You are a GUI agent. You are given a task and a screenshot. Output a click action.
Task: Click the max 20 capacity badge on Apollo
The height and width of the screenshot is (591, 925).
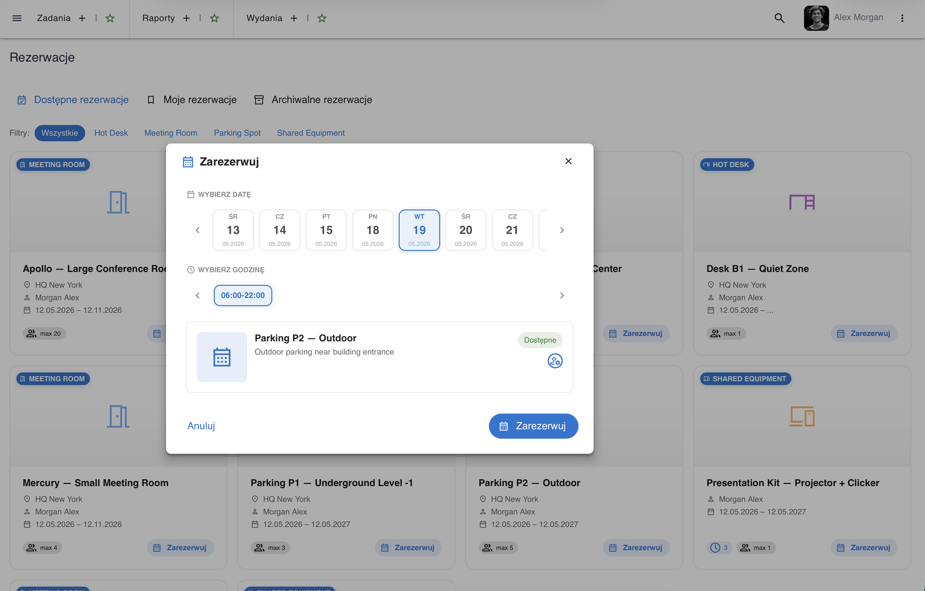pos(44,333)
